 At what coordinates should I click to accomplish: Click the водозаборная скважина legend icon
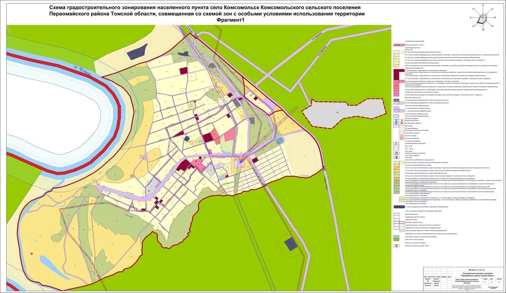(x=396, y=123)
